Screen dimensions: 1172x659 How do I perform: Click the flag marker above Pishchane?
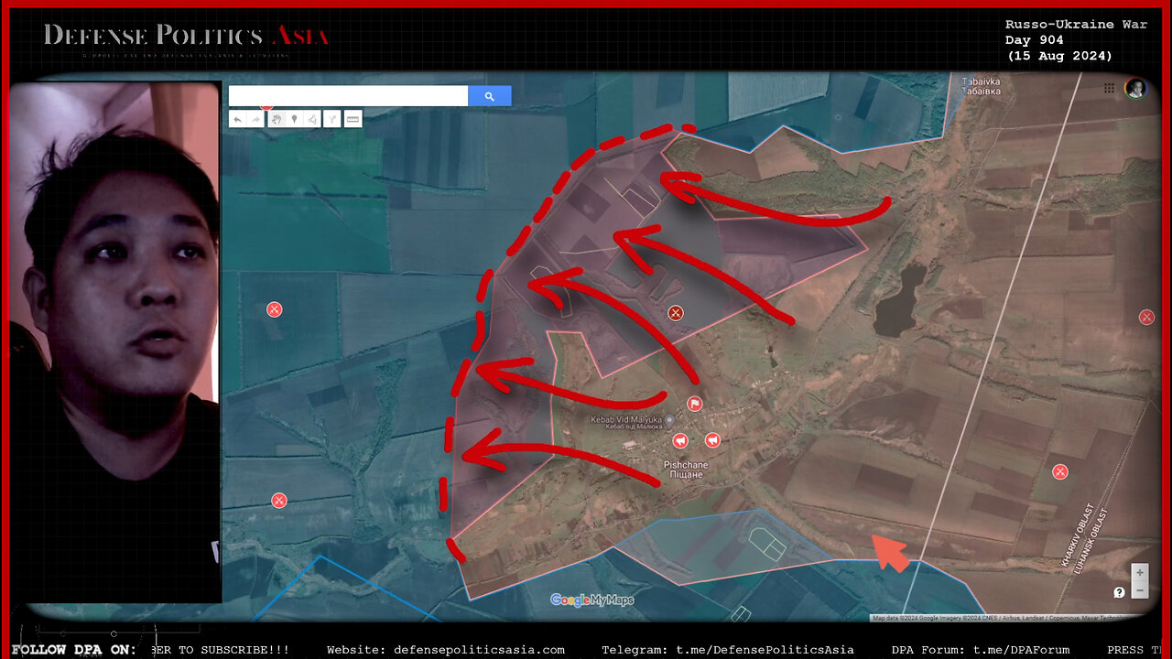[x=695, y=404]
